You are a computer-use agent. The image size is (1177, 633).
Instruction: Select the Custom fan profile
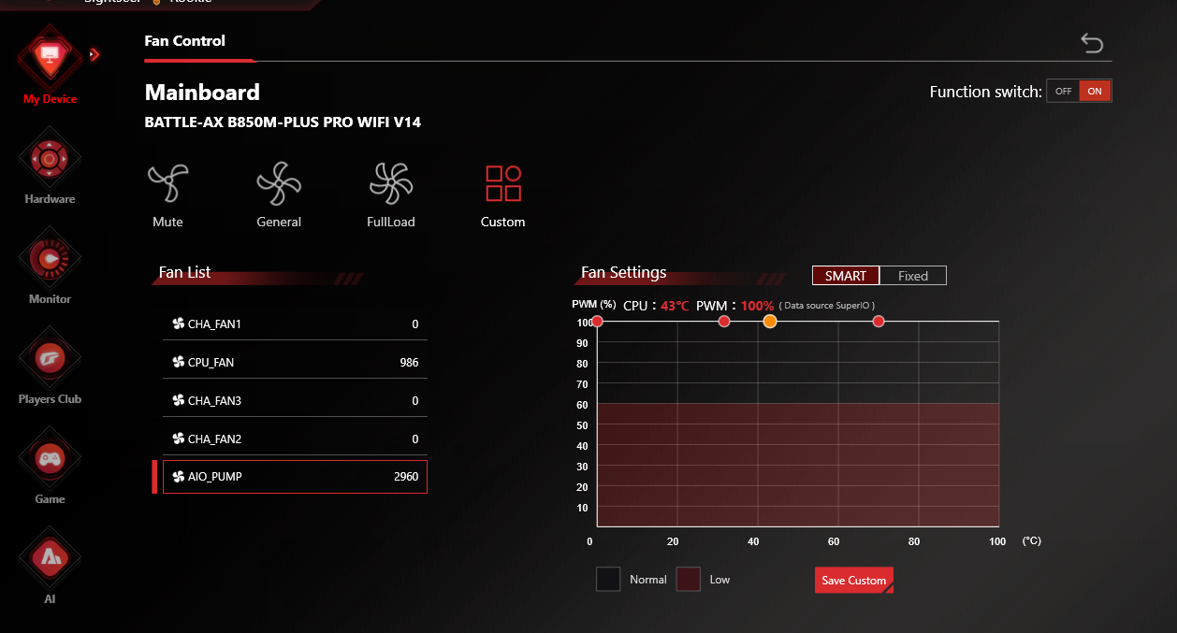502,194
